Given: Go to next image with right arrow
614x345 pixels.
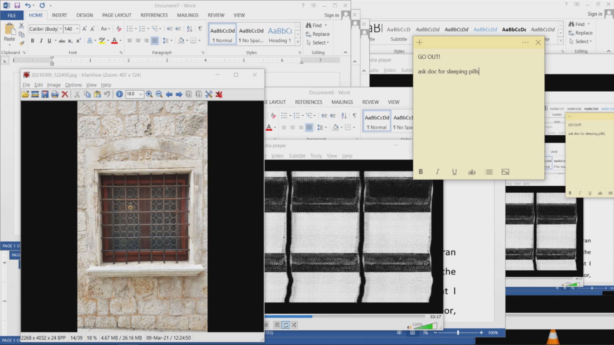Looking at the screenshot, I should 179,94.
